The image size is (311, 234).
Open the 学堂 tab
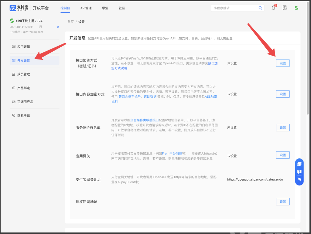[105, 8]
